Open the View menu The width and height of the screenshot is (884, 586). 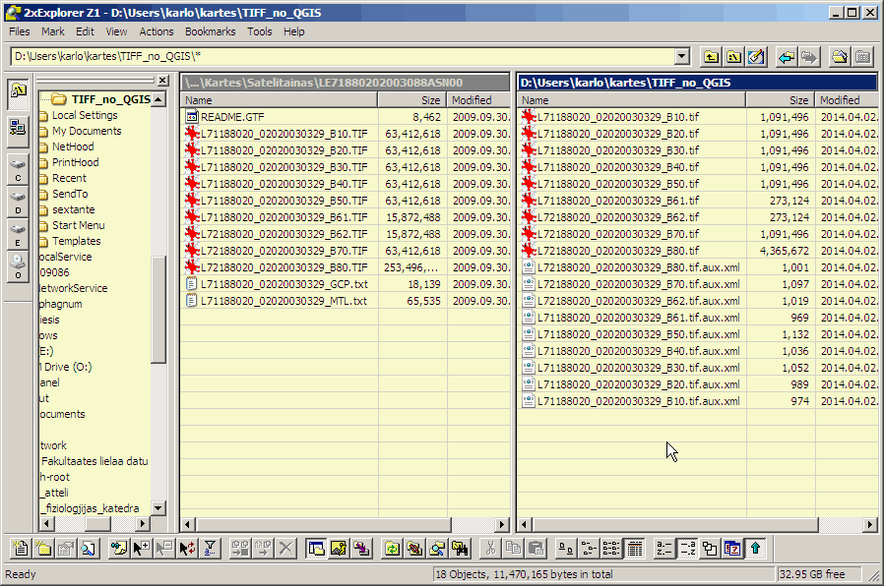pos(117,31)
